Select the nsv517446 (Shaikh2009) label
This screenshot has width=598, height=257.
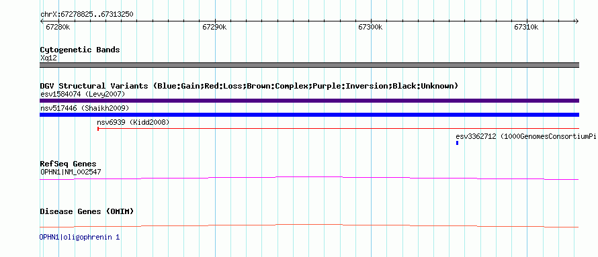tap(85, 109)
